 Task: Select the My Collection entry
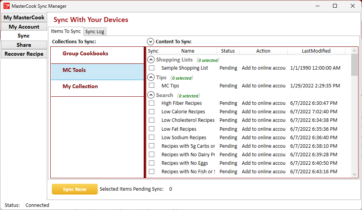pyautogui.click(x=97, y=88)
